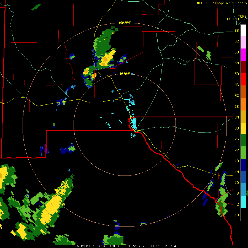Select the cyan legend swatch
Image resolution: width=248 pixels, height=248 pixels.
243,202
